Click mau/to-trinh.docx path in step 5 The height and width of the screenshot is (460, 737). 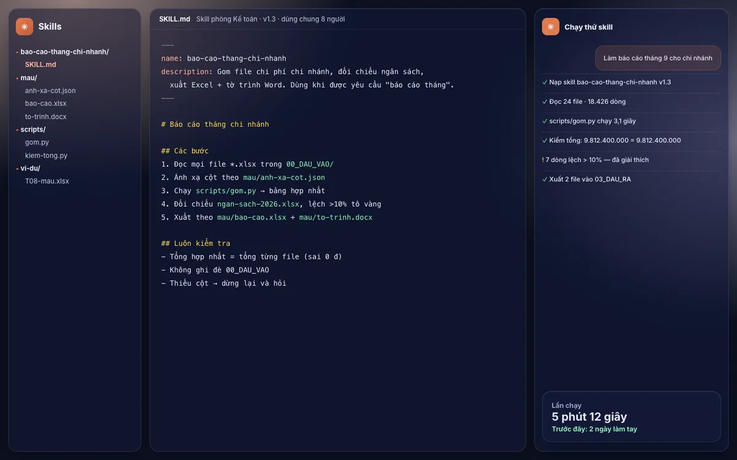click(336, 217)
